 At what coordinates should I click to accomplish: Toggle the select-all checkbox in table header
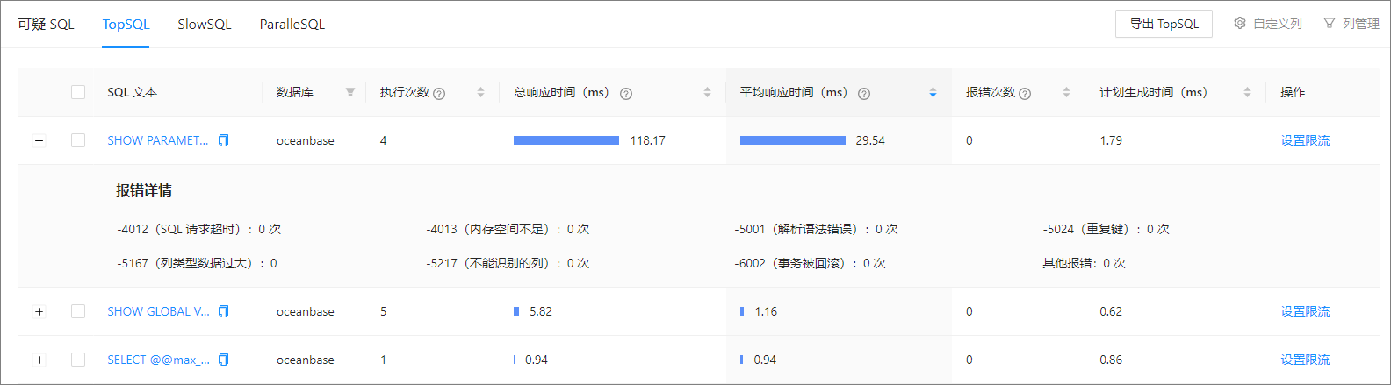(x=78, y=92)
